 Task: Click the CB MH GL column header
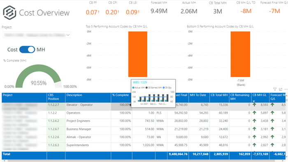coord(260,98)
